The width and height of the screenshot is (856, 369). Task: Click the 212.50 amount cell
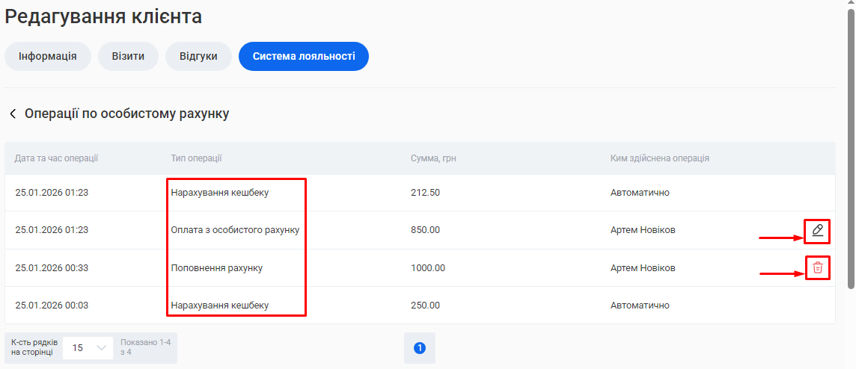pos(425,193)
